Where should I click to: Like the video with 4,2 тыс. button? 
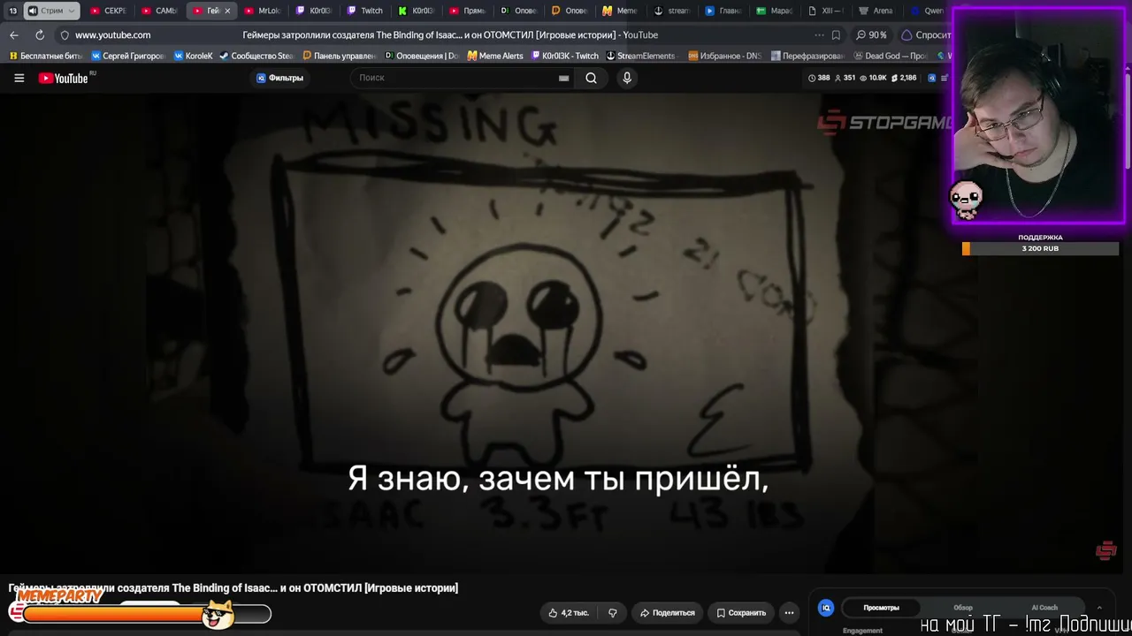568,612
